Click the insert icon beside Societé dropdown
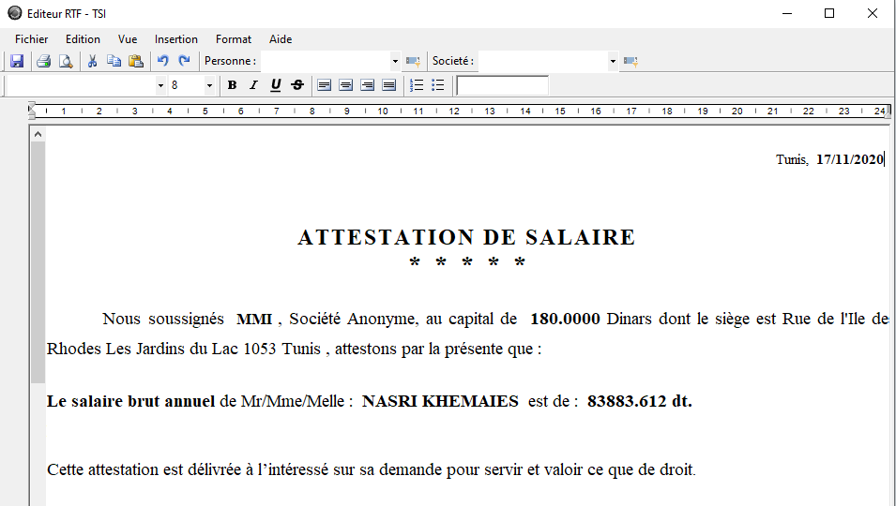This screenshot has height=506, width=896. [630, 61]
